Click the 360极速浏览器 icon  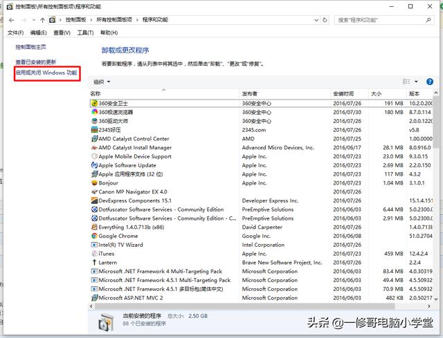click(x=94, y=112)
